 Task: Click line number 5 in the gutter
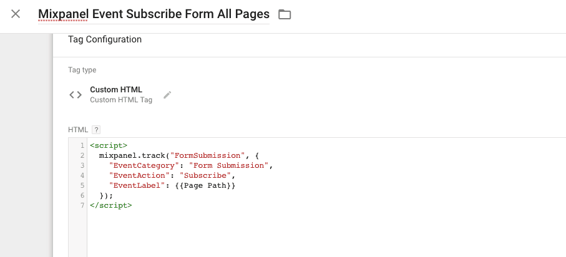click(82, 185)
